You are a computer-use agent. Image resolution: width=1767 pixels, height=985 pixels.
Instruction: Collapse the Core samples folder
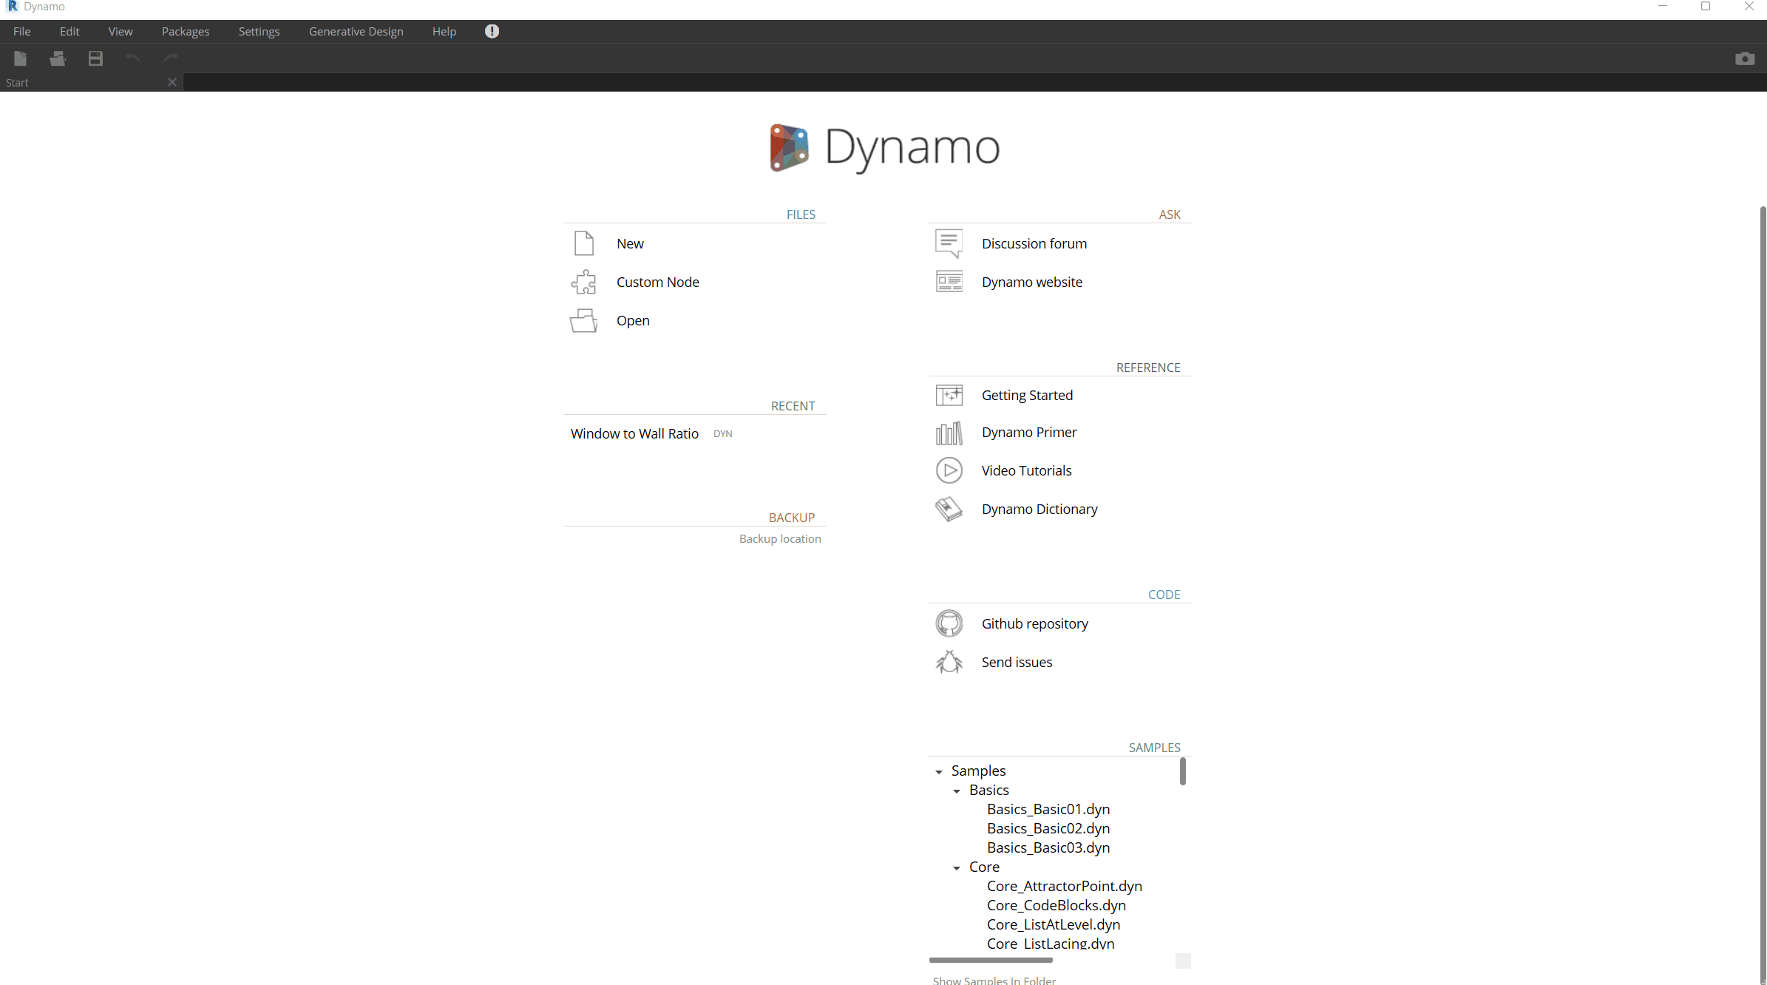[957, 867]
